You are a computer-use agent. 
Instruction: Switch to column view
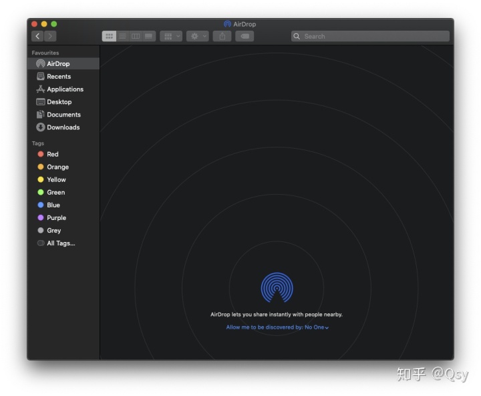[x=136, y=36]
